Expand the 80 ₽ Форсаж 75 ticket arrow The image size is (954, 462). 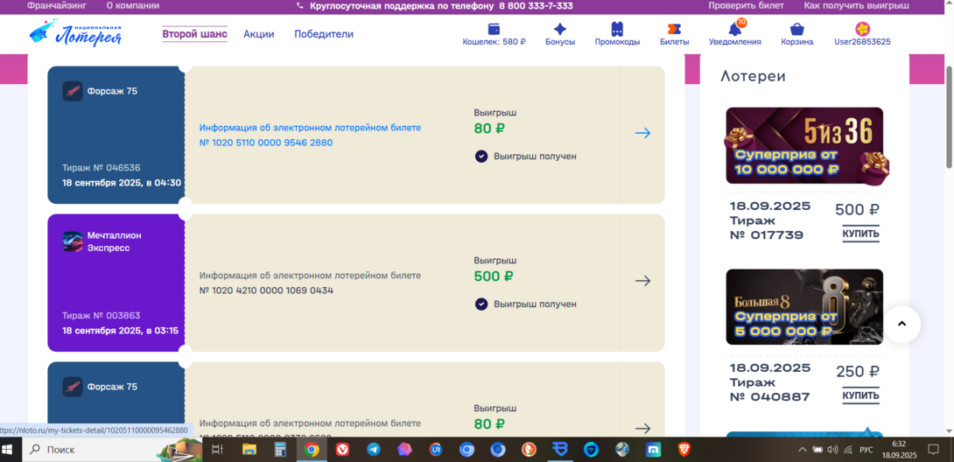tap(642, 133)
